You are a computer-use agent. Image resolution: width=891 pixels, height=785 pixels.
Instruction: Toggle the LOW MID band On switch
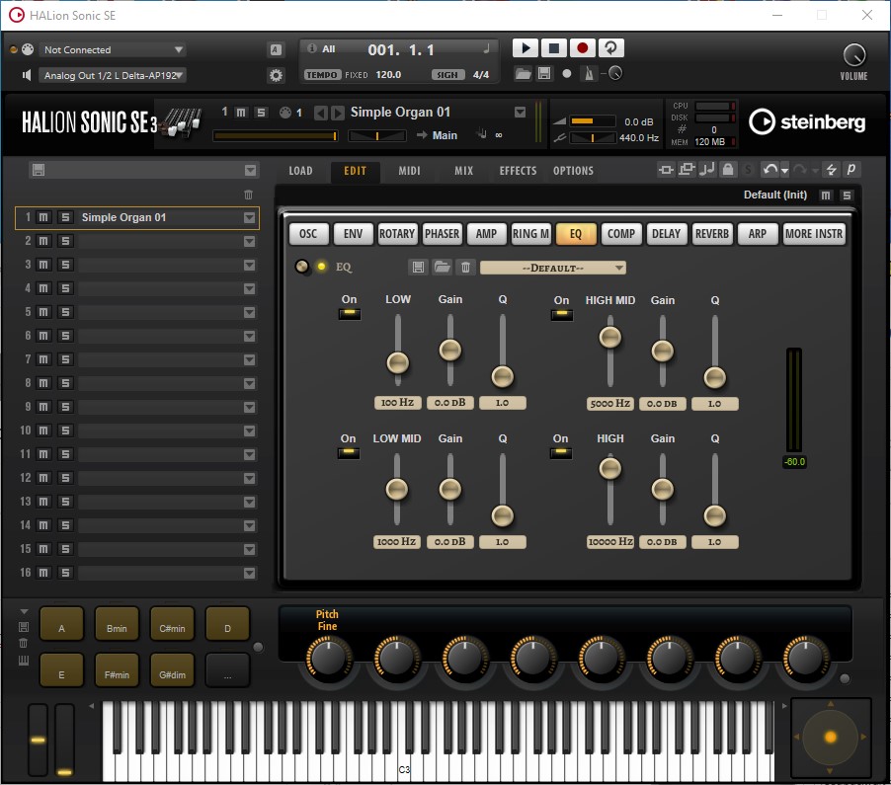click(349, 452)
